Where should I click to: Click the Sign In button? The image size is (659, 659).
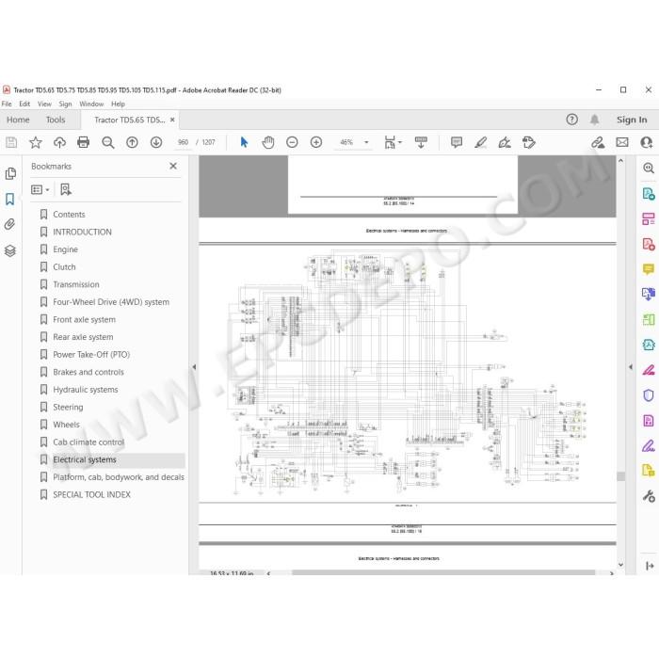coord(632,120)
